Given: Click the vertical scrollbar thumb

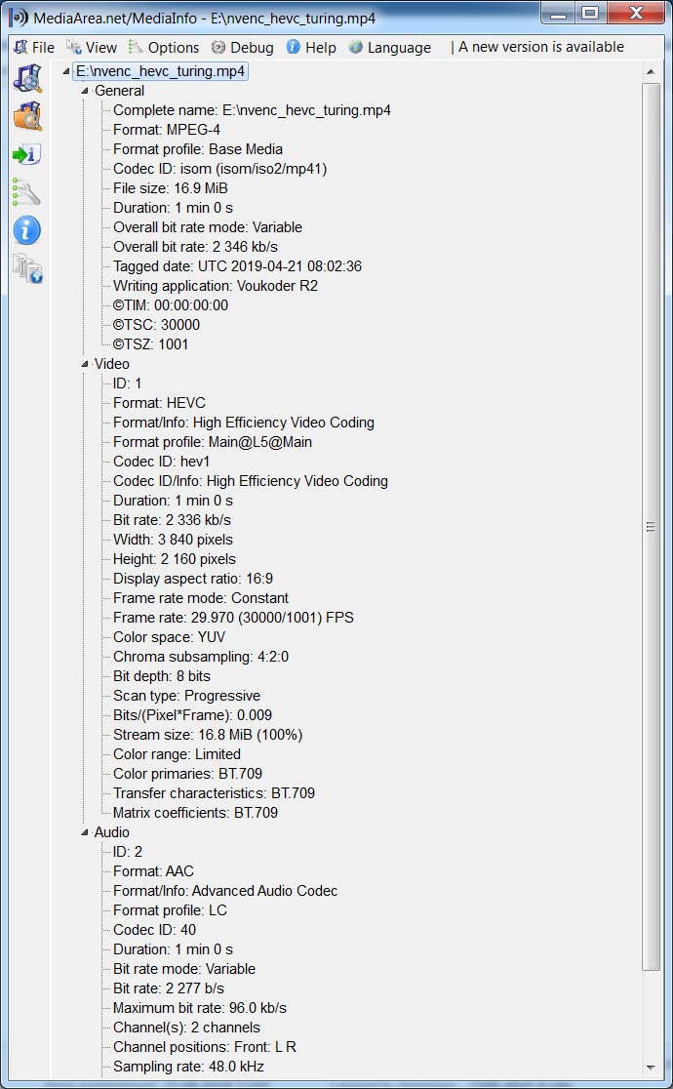Looking at the screenshot, I should pyautogui.click(x=651, y=526).
